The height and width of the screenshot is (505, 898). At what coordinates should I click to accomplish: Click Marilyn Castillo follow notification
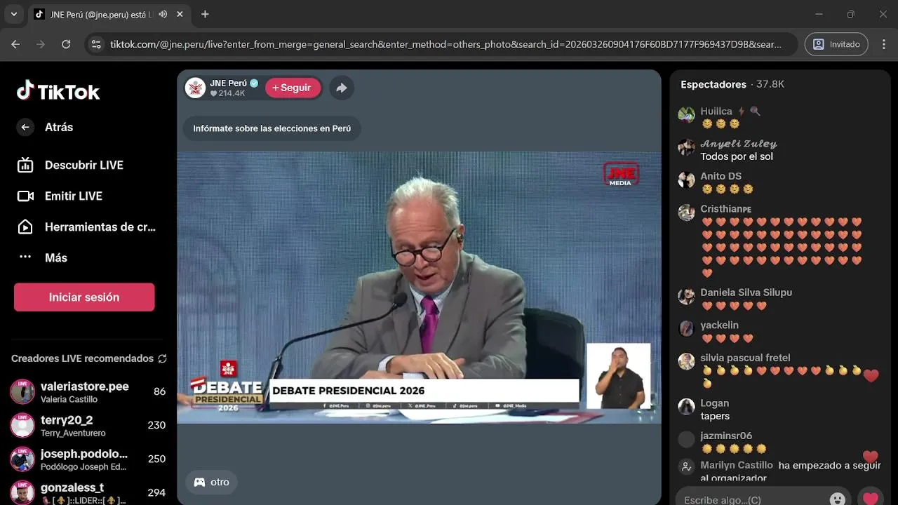coord(780,471)
